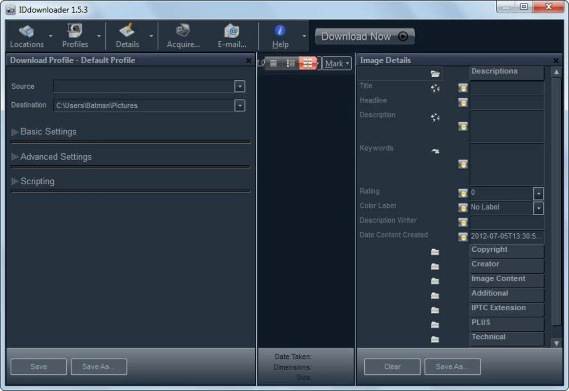
Task: Click the folder icon beside IPTC Extension
Action: point(435,310)
